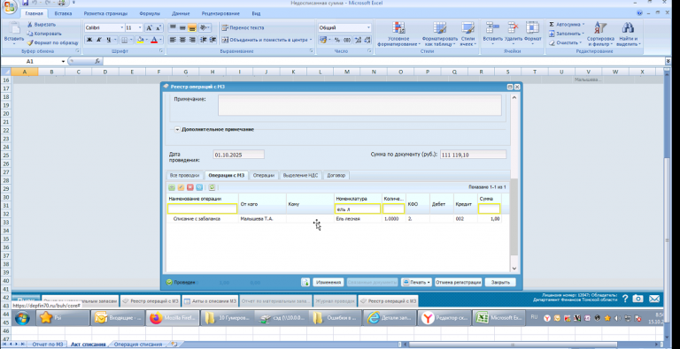Click the Mozilla Firefox taskbar button
The width and height of the screenshot is (680, 349).
pyautogui.click(x=172, y=318)
